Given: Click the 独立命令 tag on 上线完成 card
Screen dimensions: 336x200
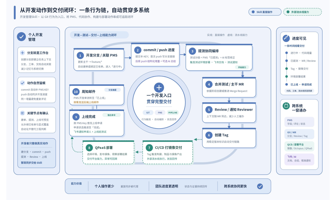Looking at the screenshot, I should tap(111, 115).
